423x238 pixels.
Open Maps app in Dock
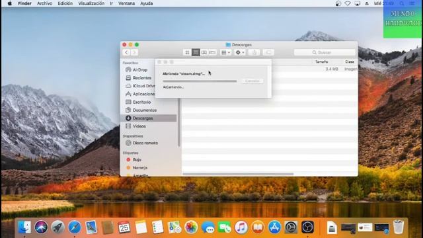tap(174, 227)
